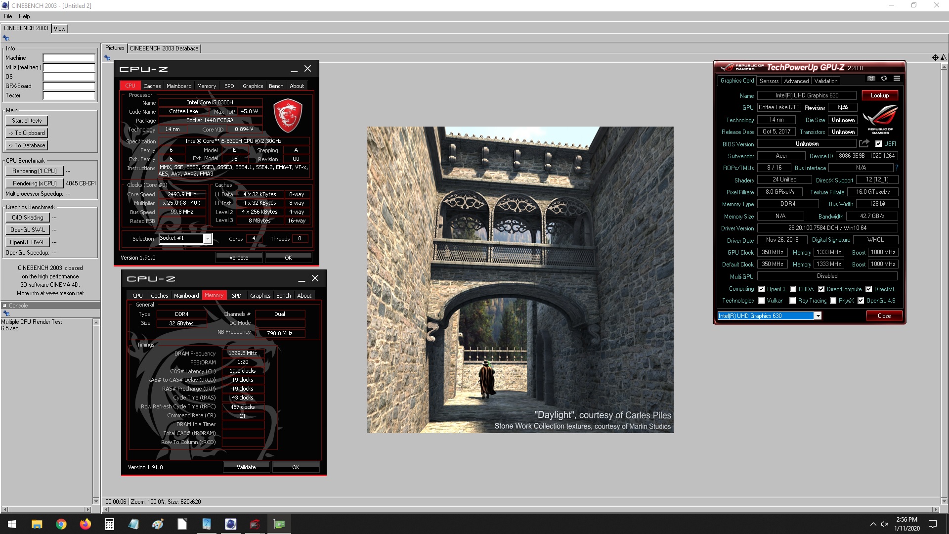The image size is (949, 534).
Task: Click the Machine input field
Action: click(69, 58)
